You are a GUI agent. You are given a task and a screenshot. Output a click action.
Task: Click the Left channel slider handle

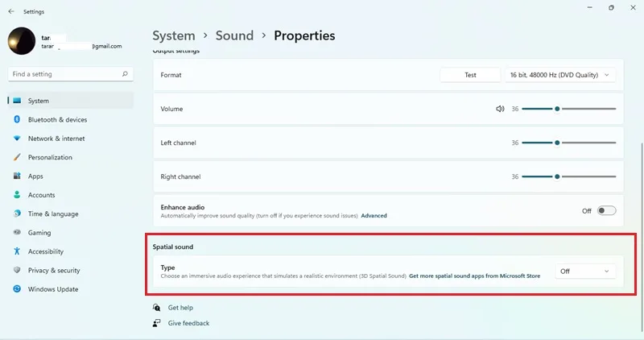[x=557, y=143]
